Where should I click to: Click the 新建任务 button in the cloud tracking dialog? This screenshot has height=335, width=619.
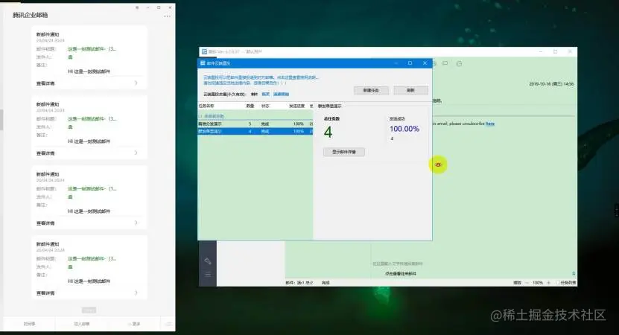[x=371, y=90]
